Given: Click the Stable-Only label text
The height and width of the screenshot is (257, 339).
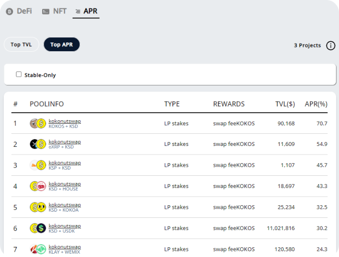Looking at the screenshot, I should tap(40, 75).
